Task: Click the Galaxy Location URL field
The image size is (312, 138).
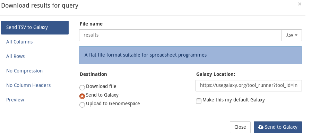Action: (x=249, y=86)
